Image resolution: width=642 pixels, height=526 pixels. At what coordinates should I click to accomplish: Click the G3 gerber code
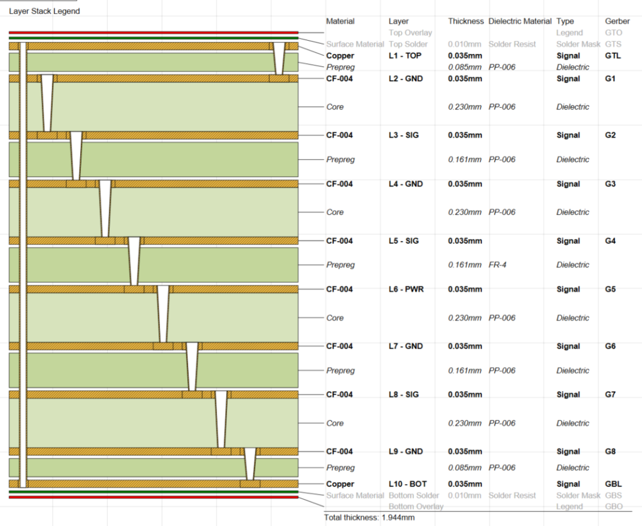click(x=610, y=183)
